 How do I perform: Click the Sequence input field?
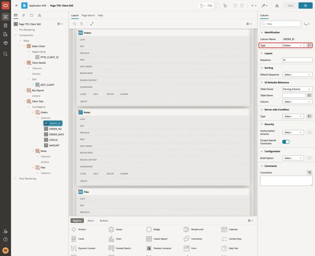click(297, 60)
